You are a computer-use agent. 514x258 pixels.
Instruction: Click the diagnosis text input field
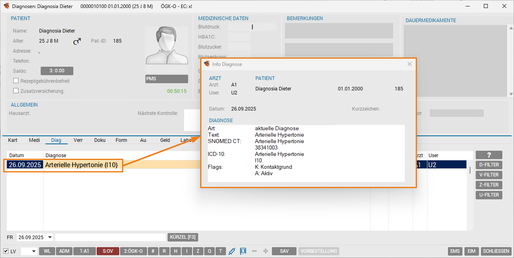pos(110,237)
